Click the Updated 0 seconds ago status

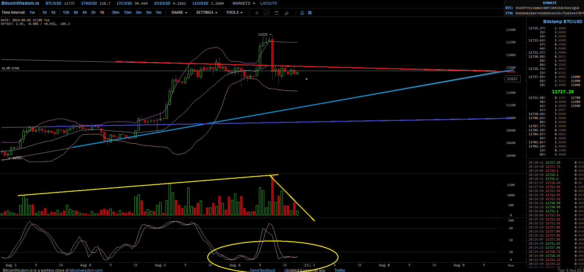[x=305, y=270]
